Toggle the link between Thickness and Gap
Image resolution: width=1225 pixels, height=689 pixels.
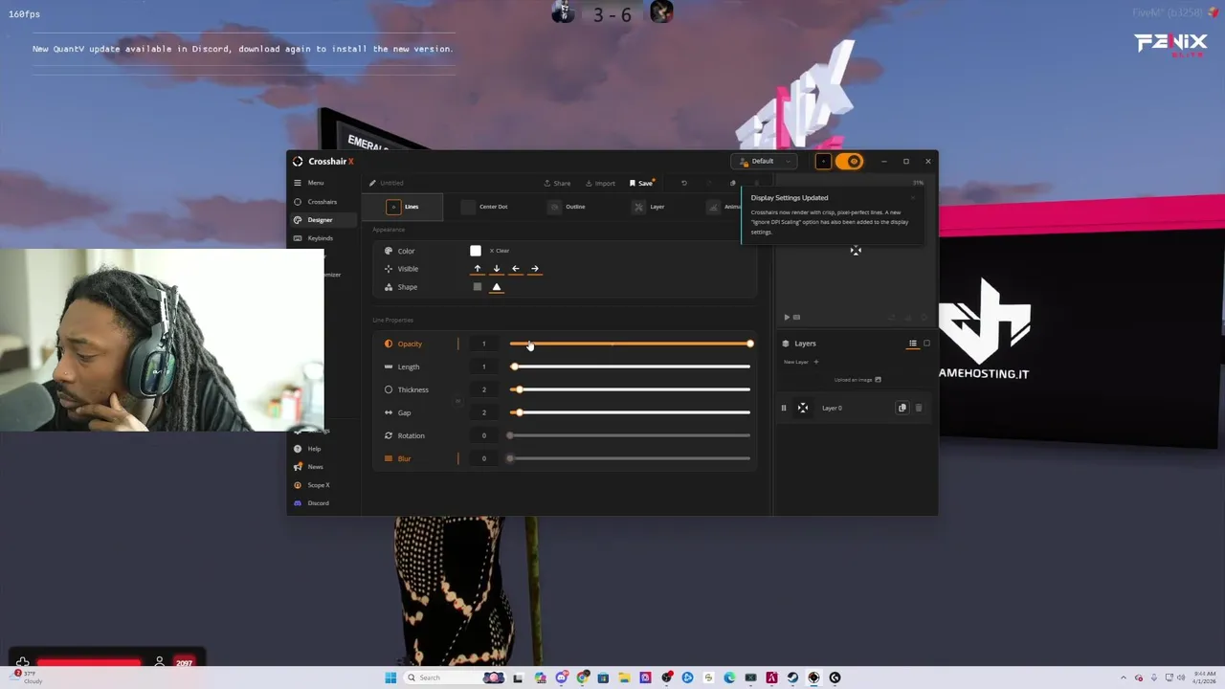point(457,401)
